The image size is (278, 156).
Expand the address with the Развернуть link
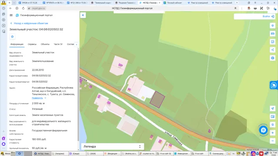click(x=37, y=98)
